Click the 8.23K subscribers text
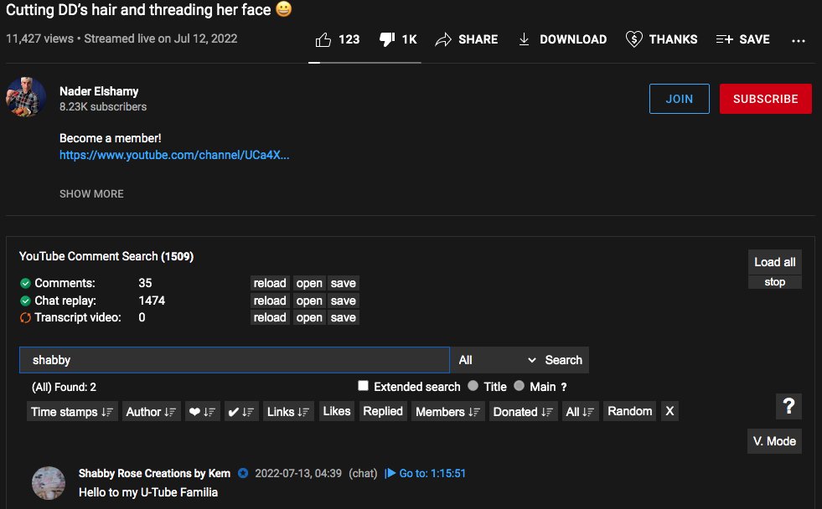The height and width of the screenshot is (509, 822). tap(103, 107)
